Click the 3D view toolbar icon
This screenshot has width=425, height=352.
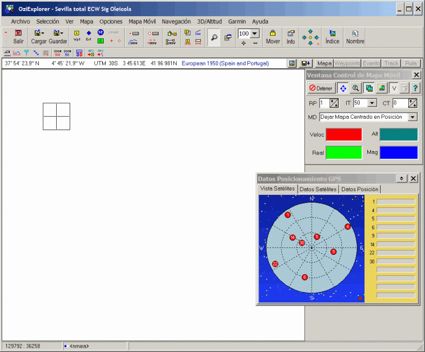pos(79,53)
